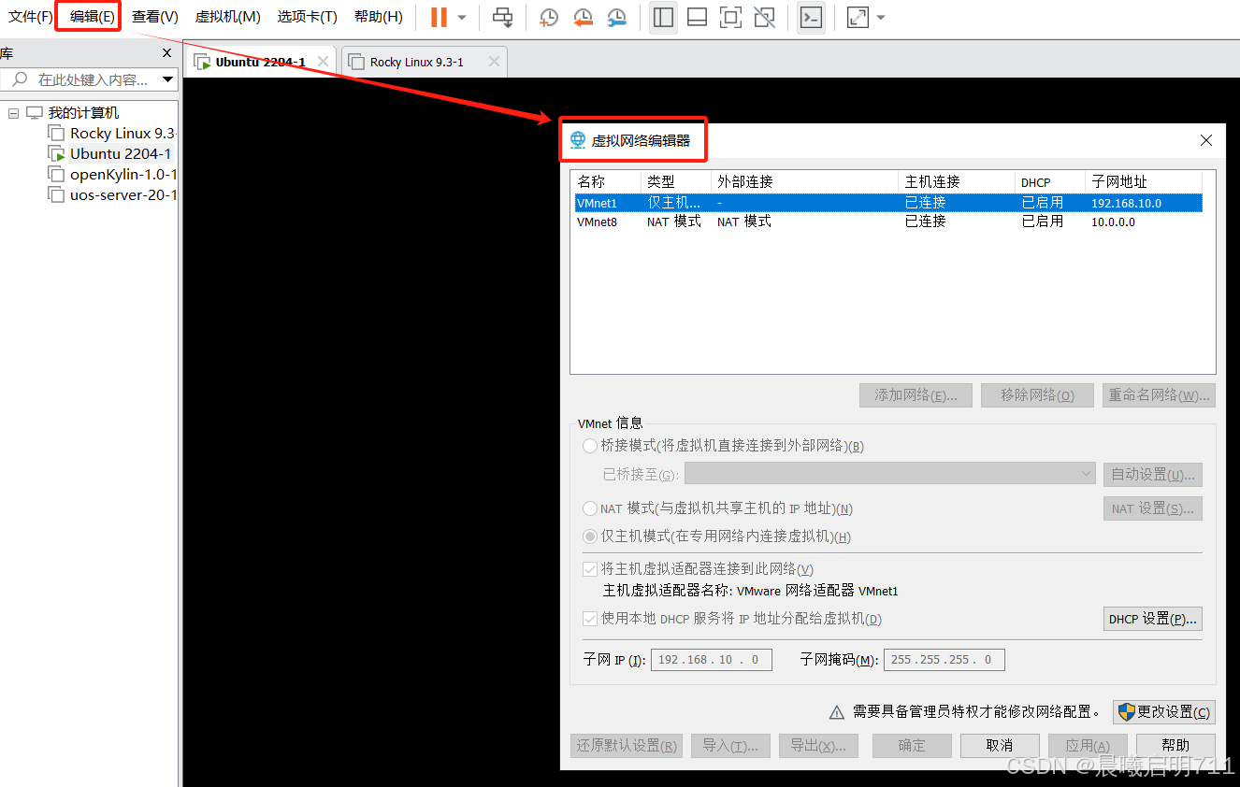Open the 已桥接至 combo box

[890, 474]
